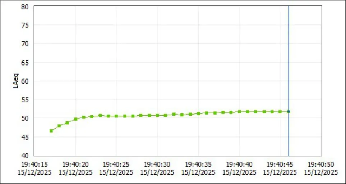Screen dimensions: 346x184
Task: Click the 19:40:50 time axis label
Action: [x=321, y=169]
